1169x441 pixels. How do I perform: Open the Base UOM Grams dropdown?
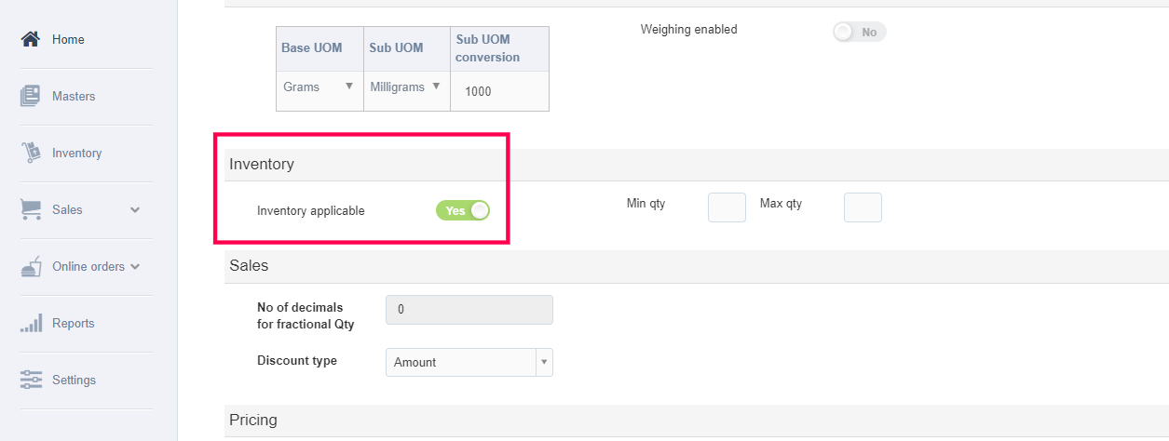click(319, 87)
